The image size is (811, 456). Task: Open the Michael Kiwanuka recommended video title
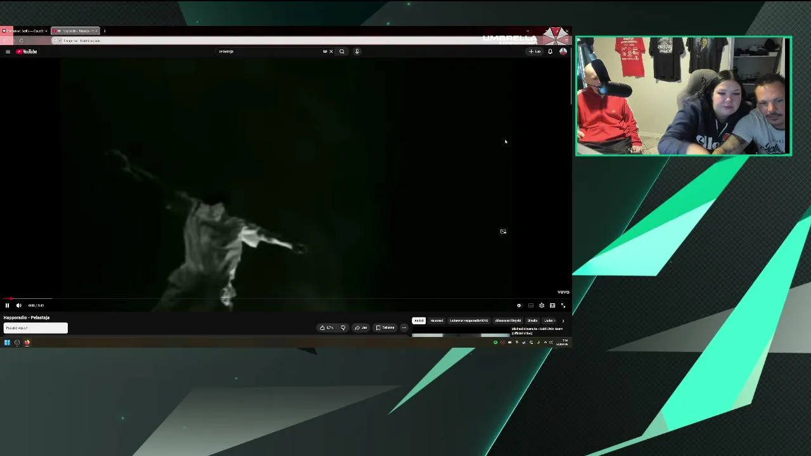537,331
